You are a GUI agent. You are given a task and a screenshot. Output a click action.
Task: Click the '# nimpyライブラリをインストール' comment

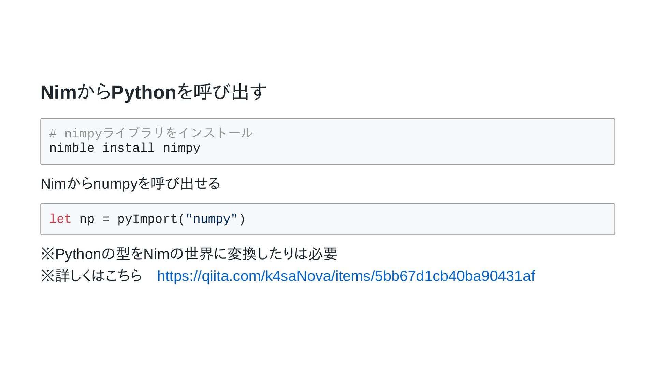point(151,133)
